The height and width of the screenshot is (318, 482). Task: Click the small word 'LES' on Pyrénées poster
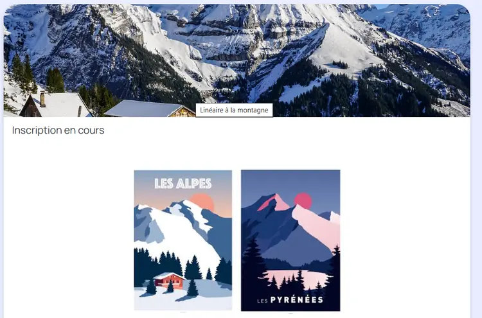(262, 301)
